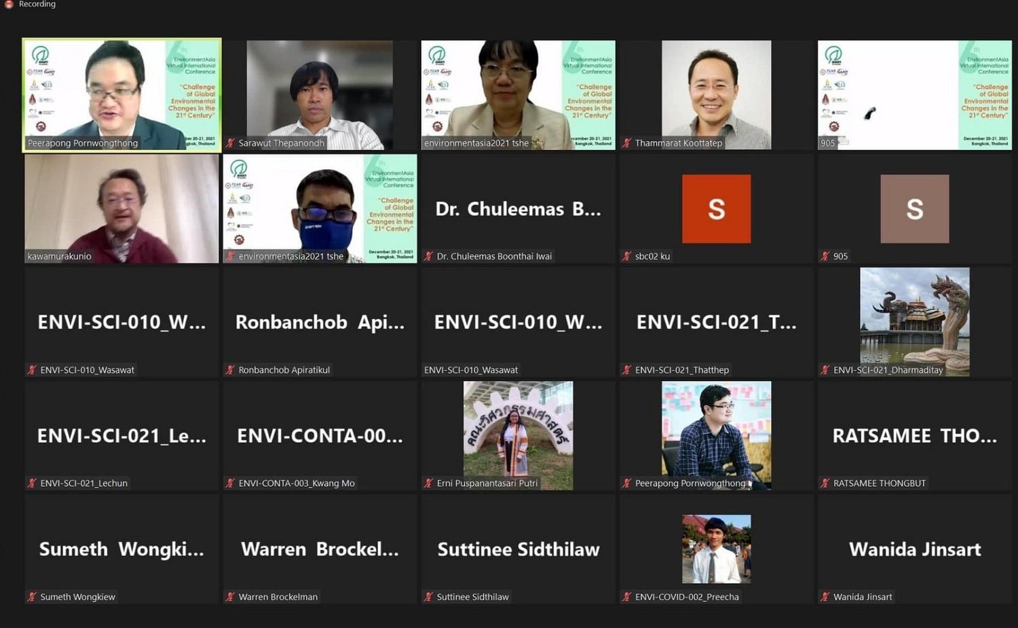Select Thammarat Koottatep's video feed
The width and height of the screenshot is (1018, 628).
tap(717, 94)
